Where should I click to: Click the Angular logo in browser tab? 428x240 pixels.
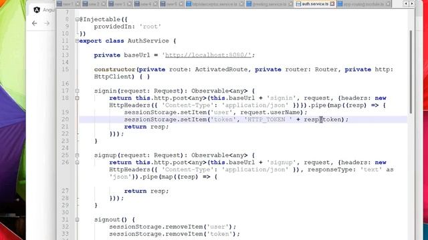pyautogui.click(x=37, y=10)
